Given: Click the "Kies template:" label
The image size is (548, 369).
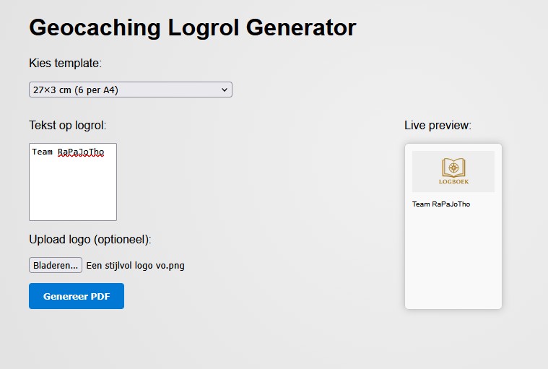Looking at the screenshot, I should (65, 64).
